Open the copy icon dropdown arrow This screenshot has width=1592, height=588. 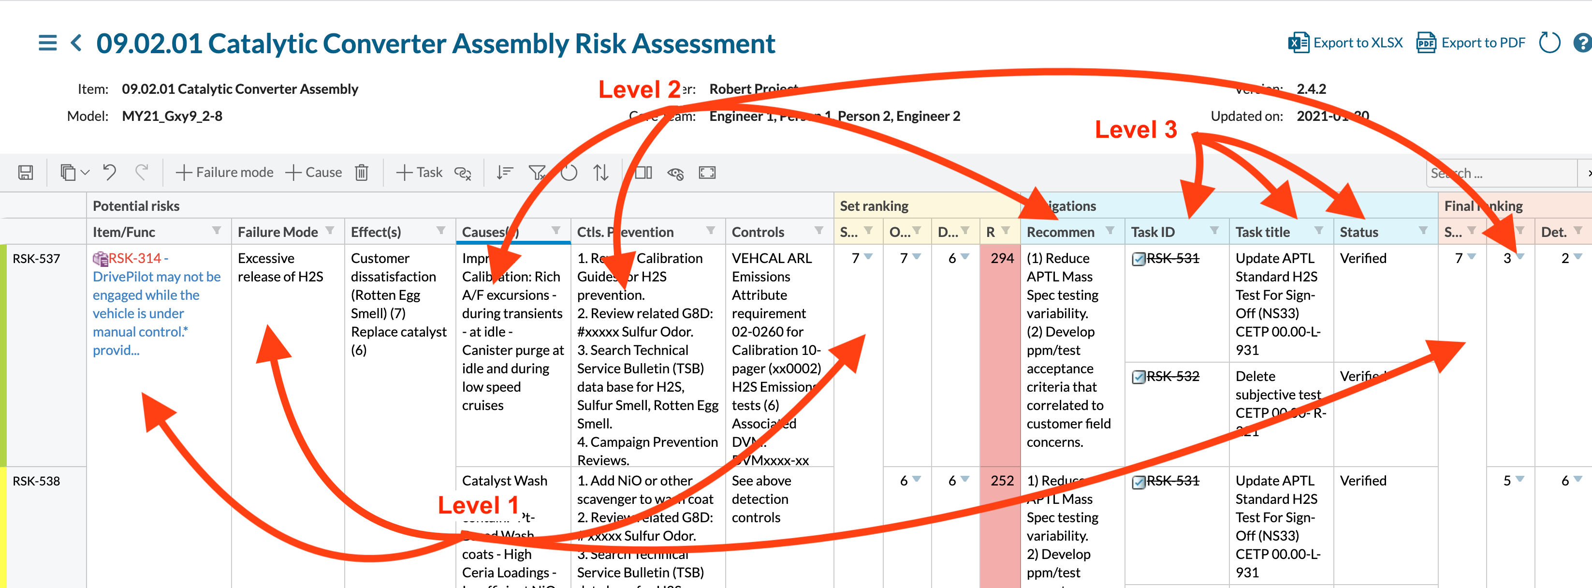[85, 173]
